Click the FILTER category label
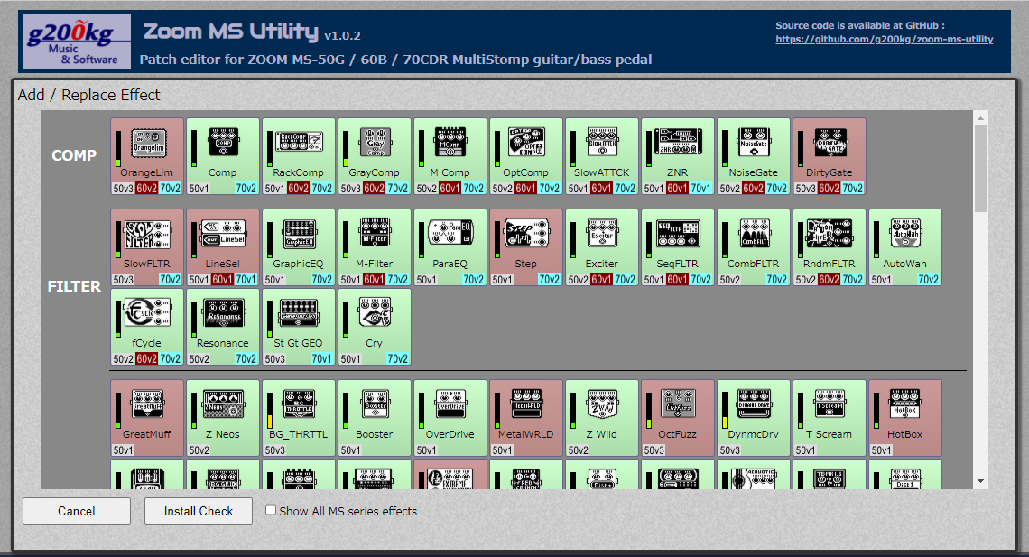Viewport: 1029px width, 557px height. coord(74,287)
